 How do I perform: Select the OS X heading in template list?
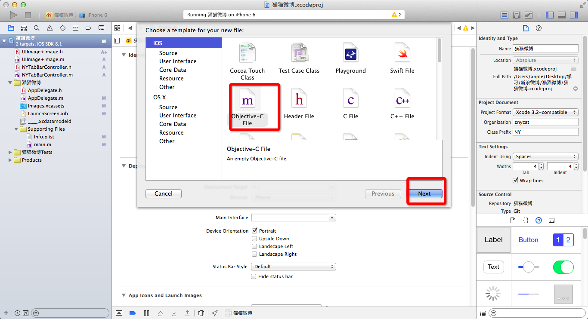[x=160, y=97]
